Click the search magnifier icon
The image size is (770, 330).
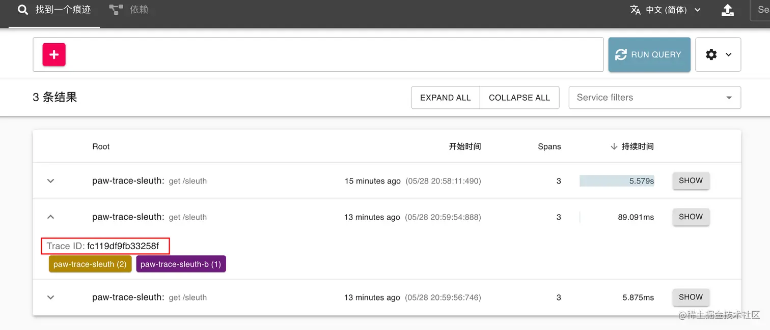[23, 10]
